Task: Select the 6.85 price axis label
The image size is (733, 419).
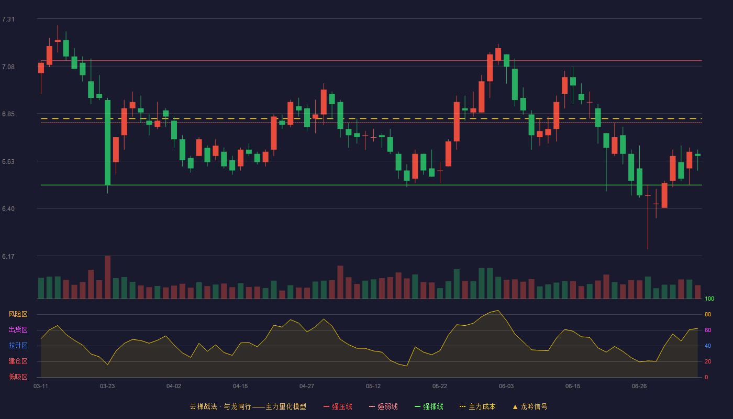Action: [x=8, y=114]
